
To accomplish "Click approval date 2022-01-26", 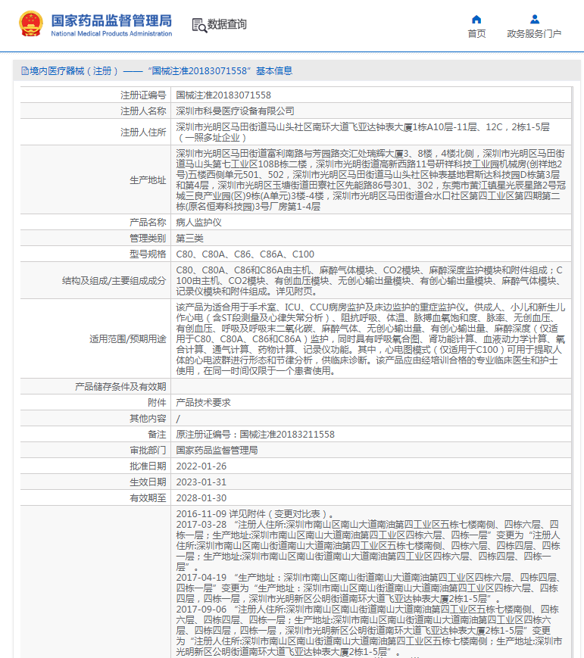I will pyautogui.click(x=201, y=466).
